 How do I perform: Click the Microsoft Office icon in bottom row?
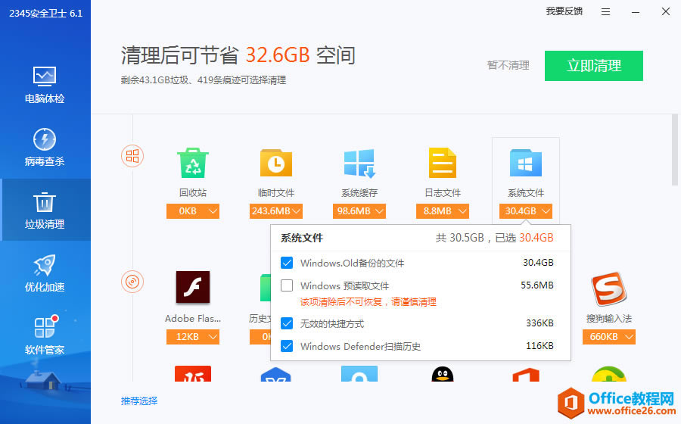(x=526, y=375)
